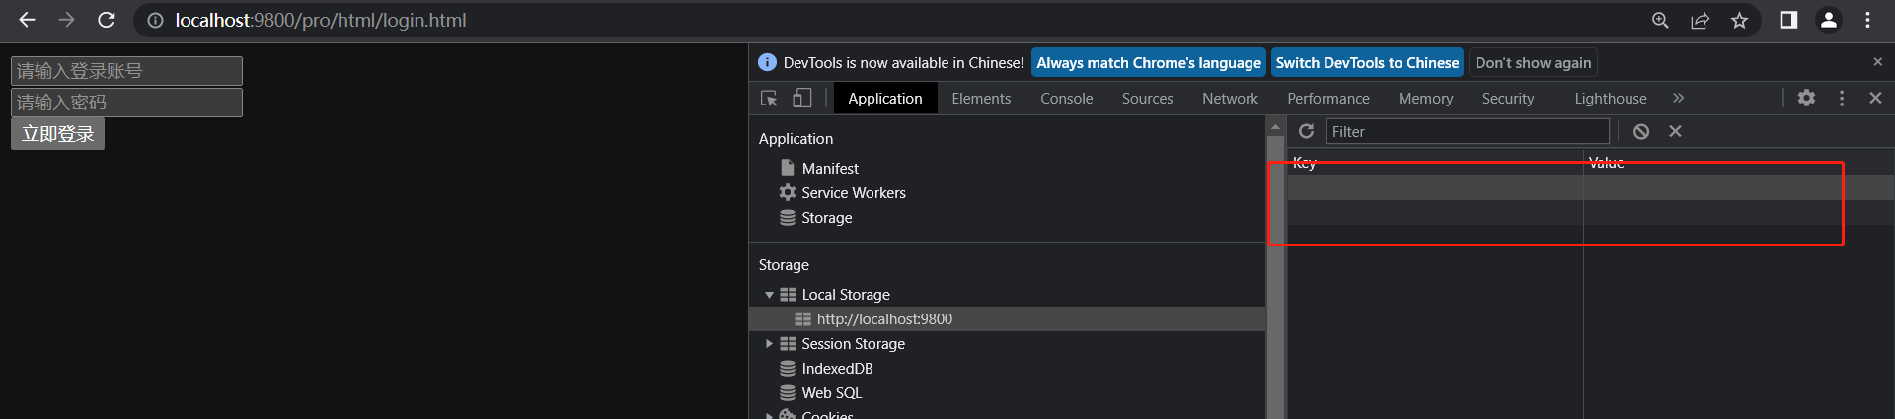Refresh the local storage table
1895x419 pixels.
1306,131
